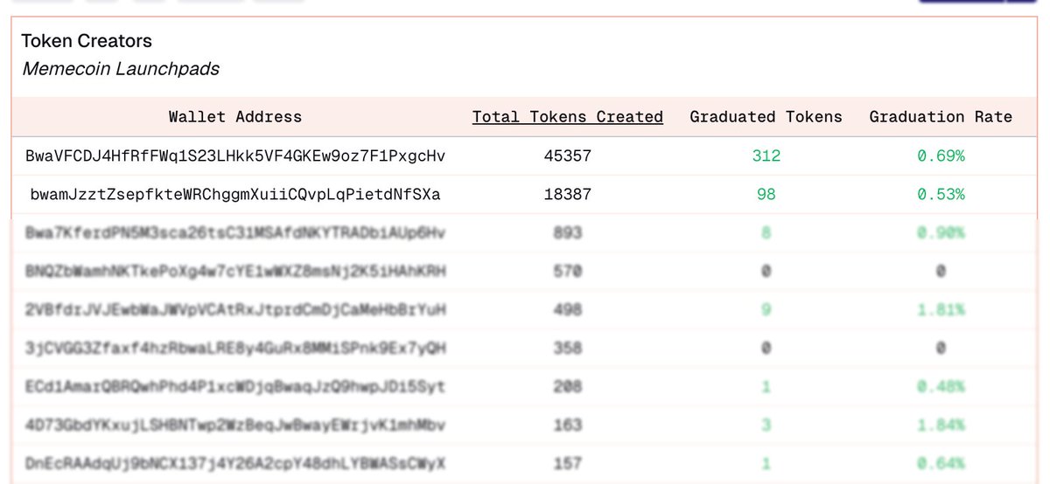Image resolution: width=1050 pixels, height=484 pixels.
Task: Click graduated tokens value 312
Action: (x=766, y=156)
